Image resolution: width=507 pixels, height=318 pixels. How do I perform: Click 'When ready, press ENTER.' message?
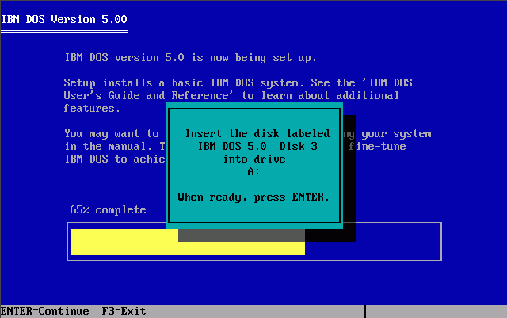(x=253, y=197)
